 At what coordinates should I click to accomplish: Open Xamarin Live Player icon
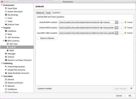point(6,60)
